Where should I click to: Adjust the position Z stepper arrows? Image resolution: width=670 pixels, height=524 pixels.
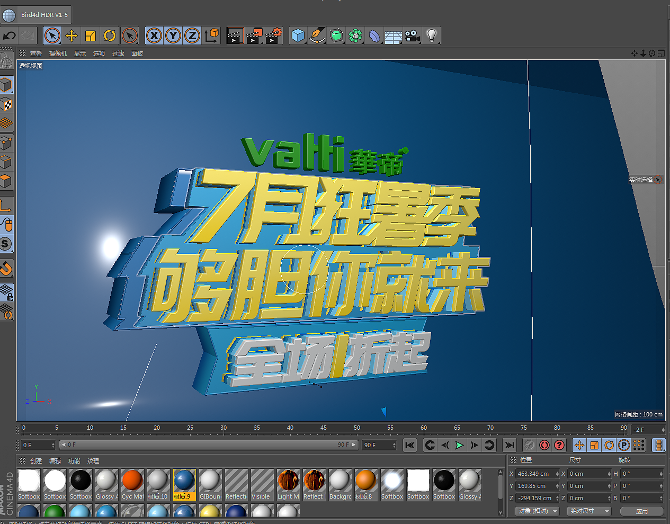tap(557, 498)
